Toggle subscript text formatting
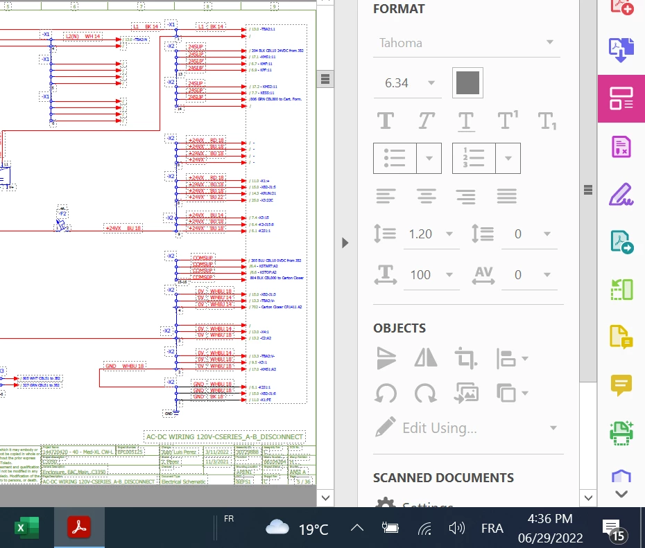Screen dimensions: 645x548 click(x=547, y=121)
